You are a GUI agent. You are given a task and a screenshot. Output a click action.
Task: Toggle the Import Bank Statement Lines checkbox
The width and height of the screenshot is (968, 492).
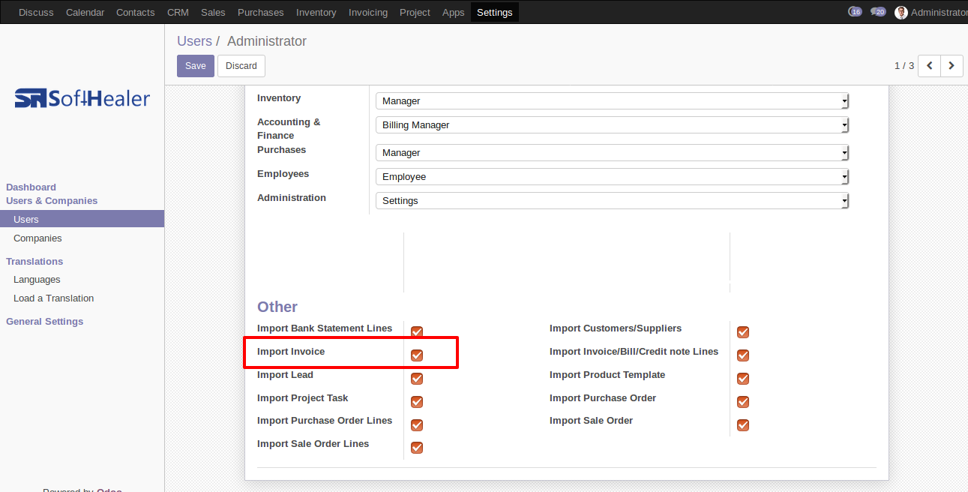click(417, 332)
